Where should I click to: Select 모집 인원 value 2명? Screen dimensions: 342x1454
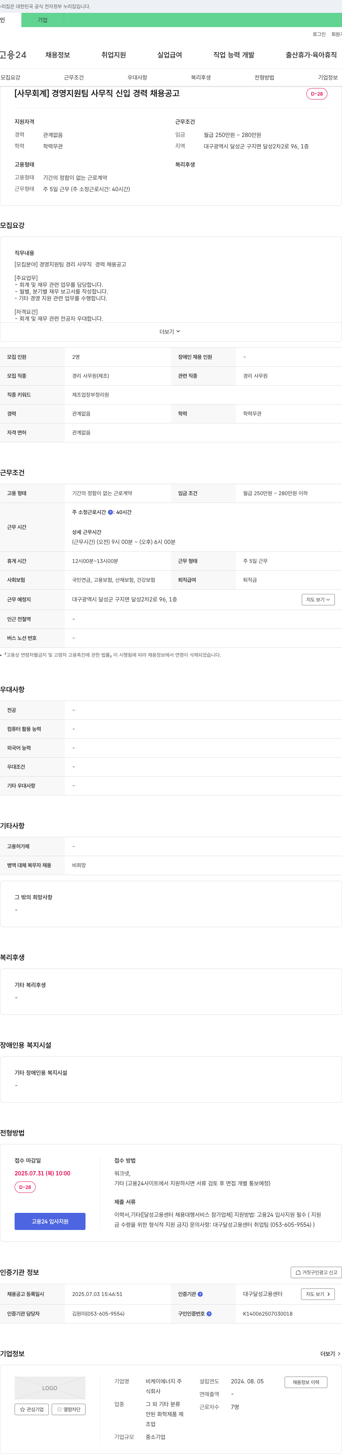point(76,357)
